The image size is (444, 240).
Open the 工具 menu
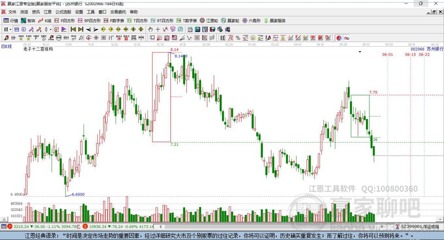point(91,12)
